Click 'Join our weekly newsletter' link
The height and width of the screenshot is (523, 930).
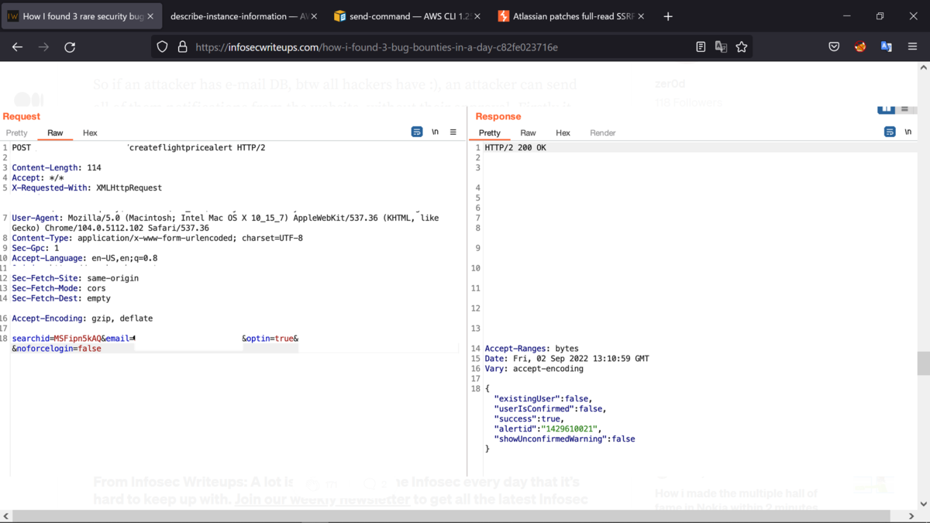click(x=322, y=500)
